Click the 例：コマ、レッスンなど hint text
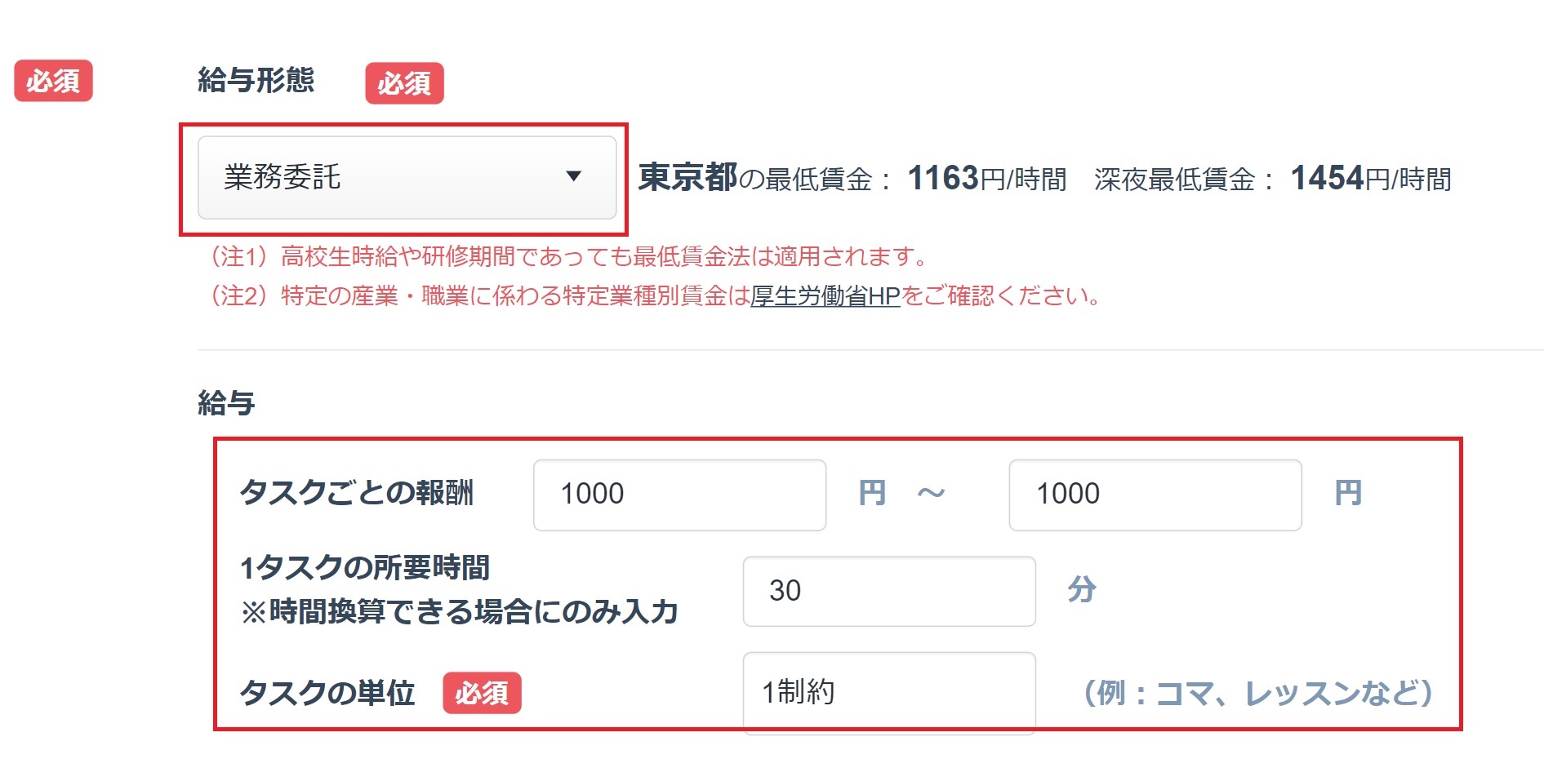 1257,693
